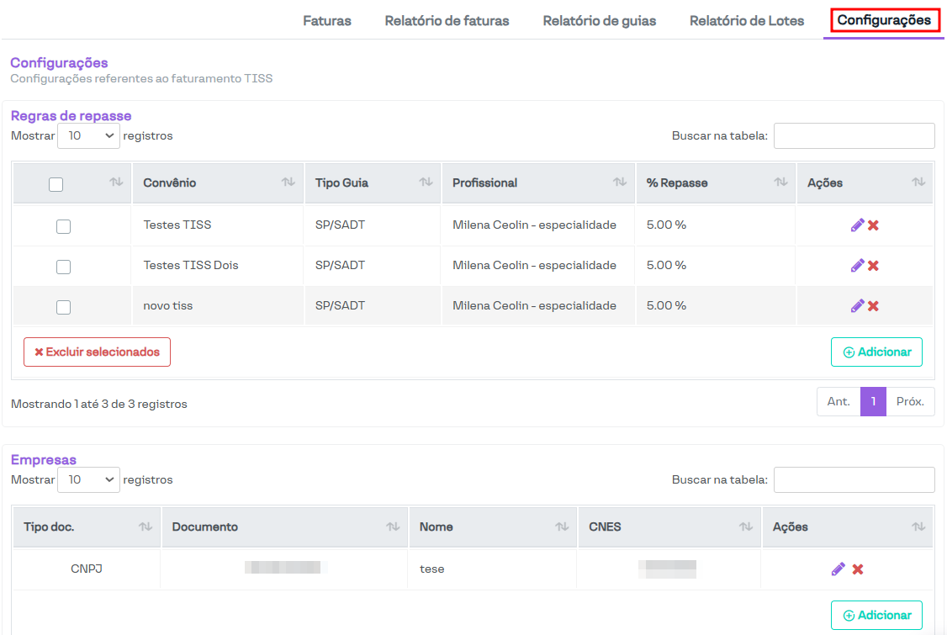
Task: Delete the tese company entry
Action: [858, 569]
